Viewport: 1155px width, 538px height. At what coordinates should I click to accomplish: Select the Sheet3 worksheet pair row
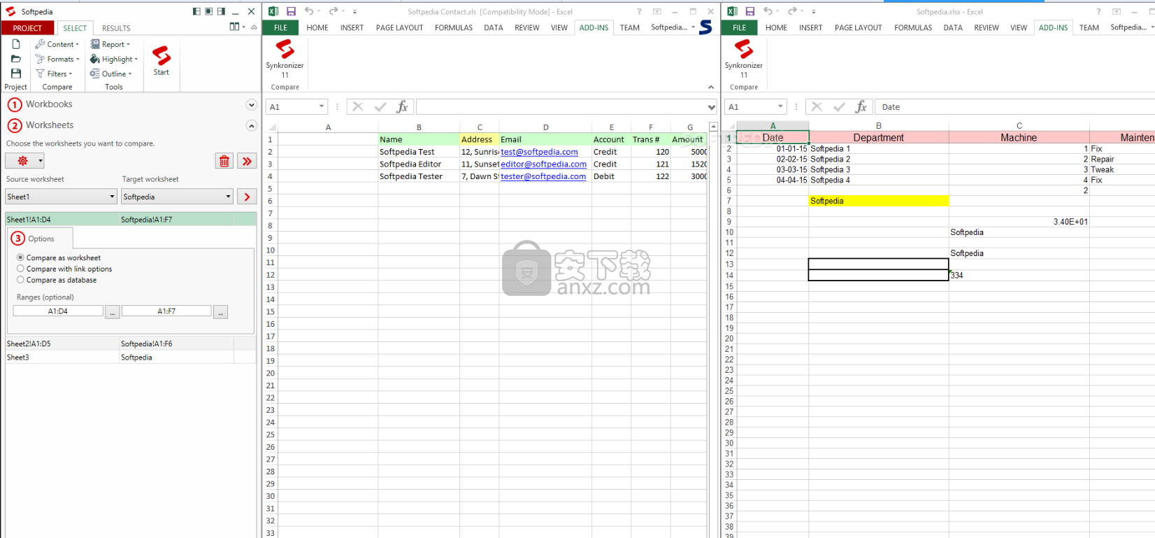[x=130, y=357]
